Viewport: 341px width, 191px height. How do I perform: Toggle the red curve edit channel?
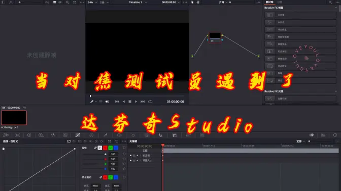105,148
